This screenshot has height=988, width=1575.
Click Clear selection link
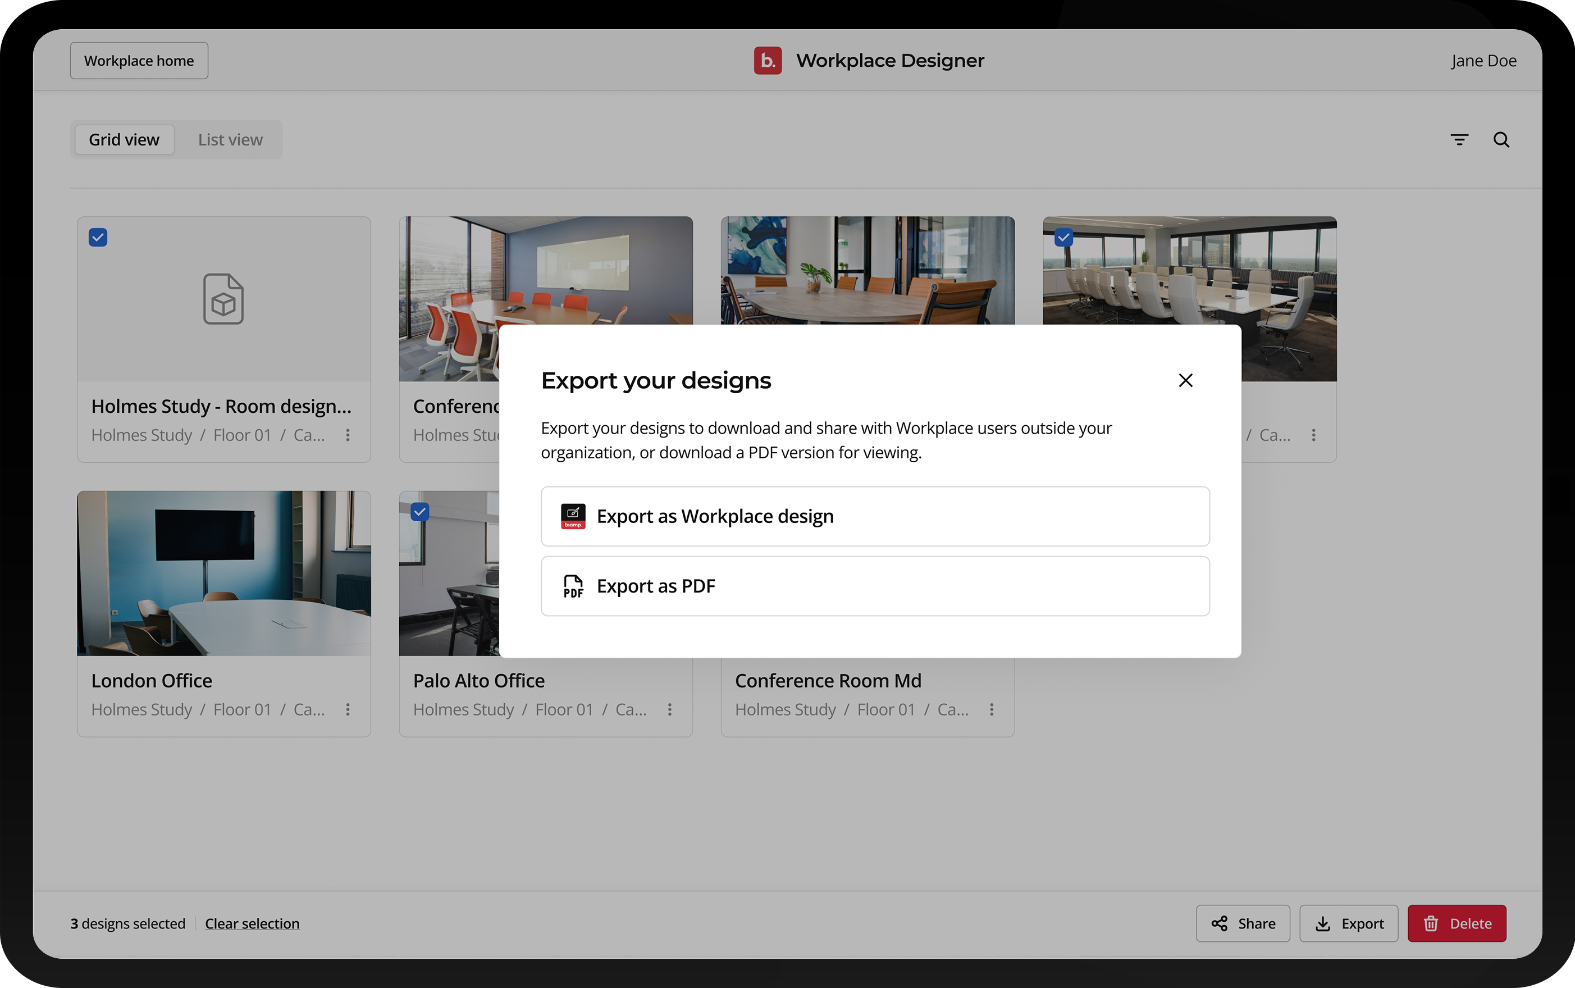tap(252, 923)
